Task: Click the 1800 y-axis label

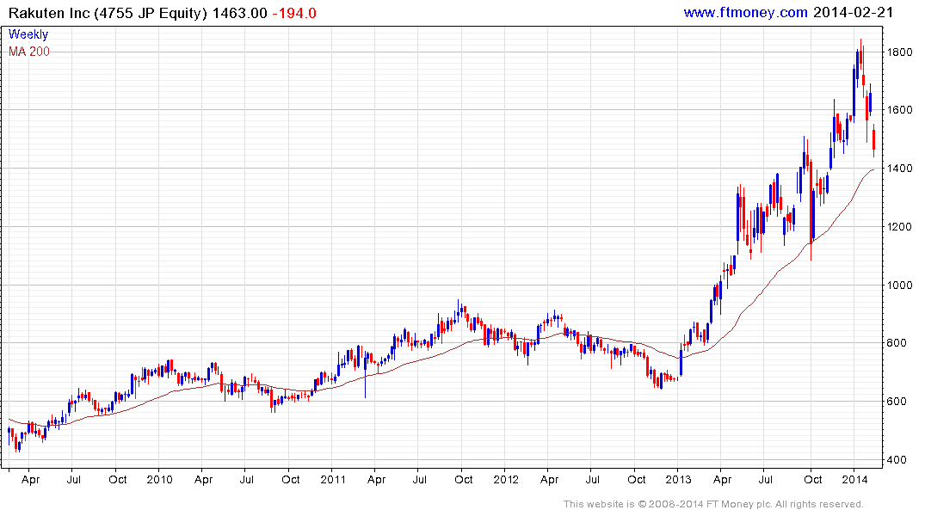Action: [x=900, y=52]
